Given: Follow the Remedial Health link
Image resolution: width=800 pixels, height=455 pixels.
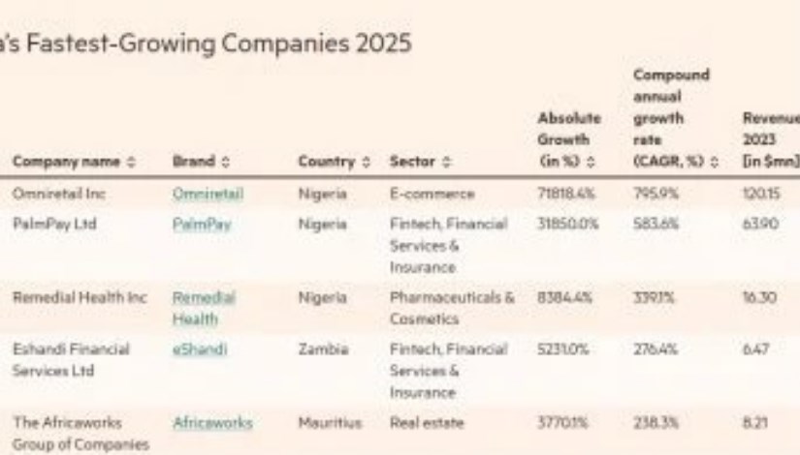Looking at the screenshot, I should click(204, 308).
